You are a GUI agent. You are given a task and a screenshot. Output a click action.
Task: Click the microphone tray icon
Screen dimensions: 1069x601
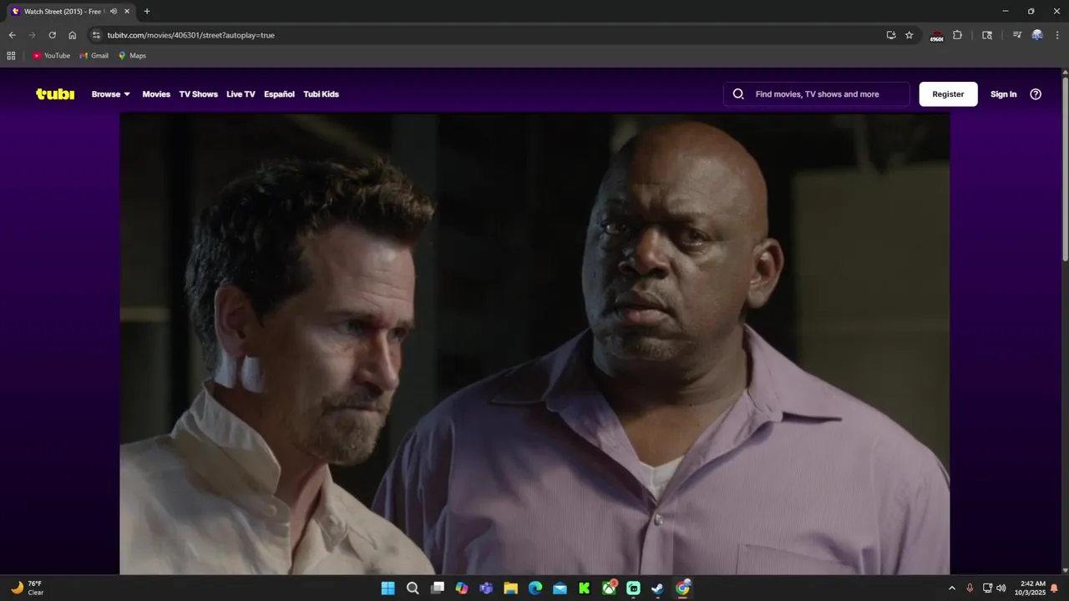coord(970,588)
